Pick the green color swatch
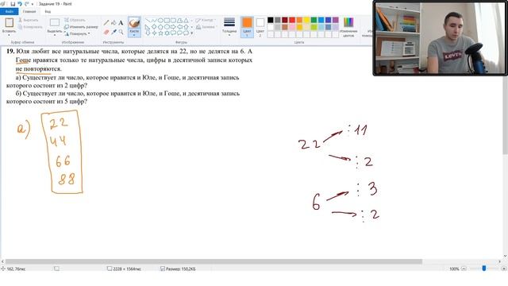The image size is (508, 286). [314, 20]
